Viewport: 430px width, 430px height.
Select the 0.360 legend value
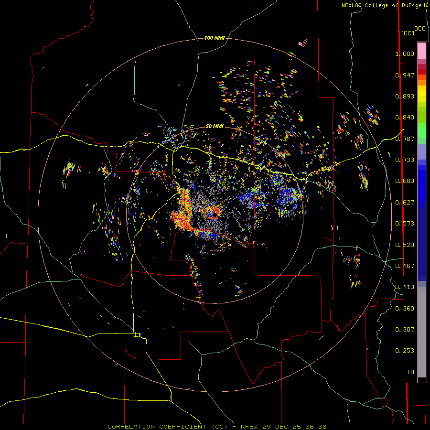405,309
